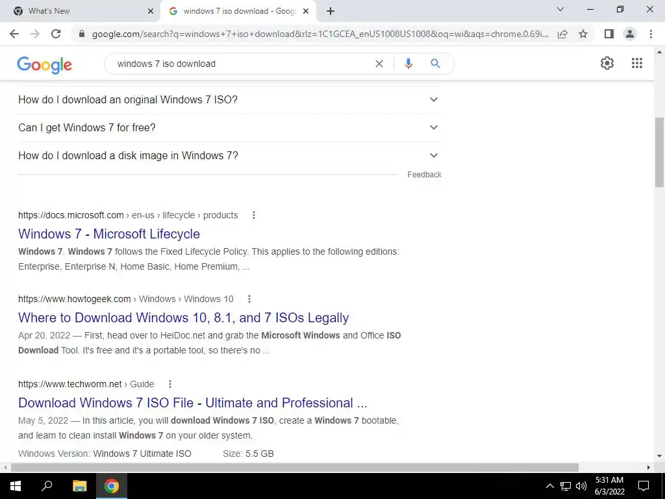Open Windows taskbar search
665x499 pixels.
(x=47, y=486)
